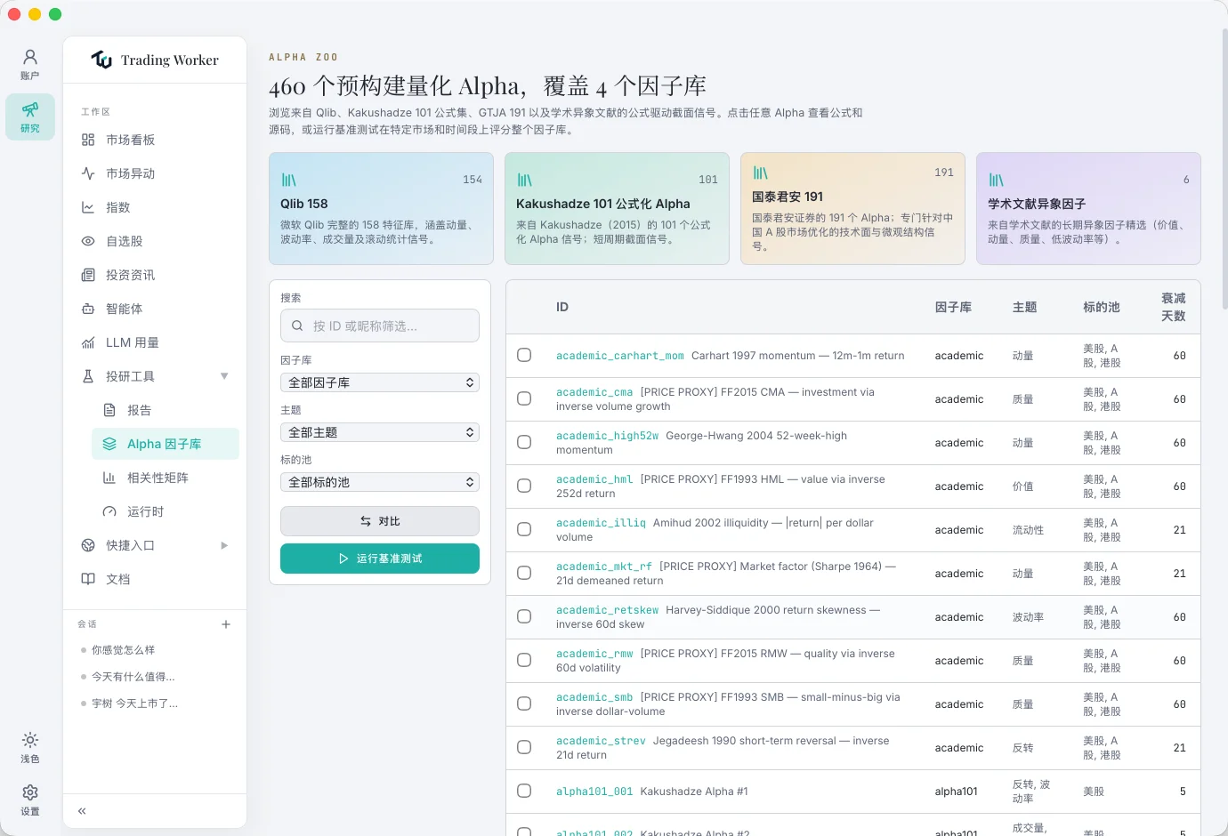Open the academic_hml alpha link
Screen dimensions: 1228x836
[x=594, y=479]
